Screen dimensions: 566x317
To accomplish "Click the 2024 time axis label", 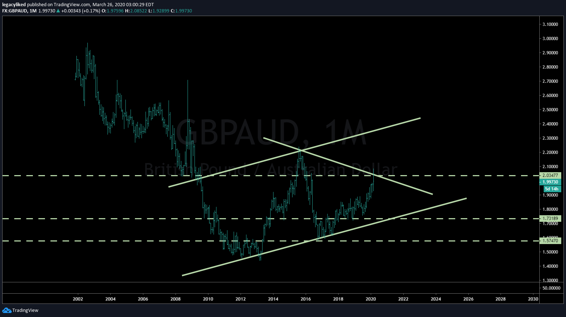I will point(436,299).
